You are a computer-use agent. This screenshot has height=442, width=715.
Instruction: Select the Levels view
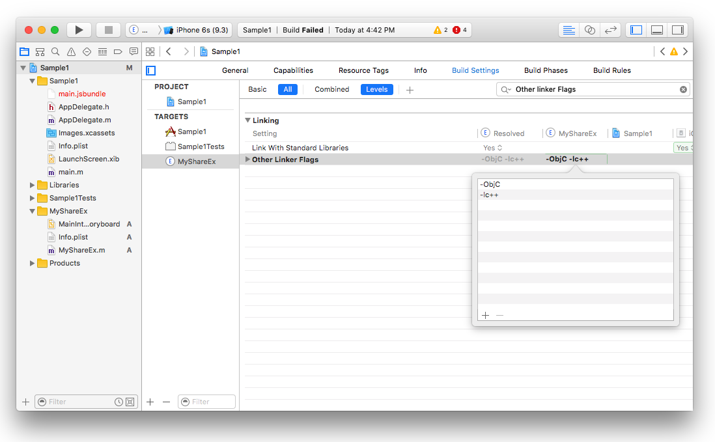(376, 89)
